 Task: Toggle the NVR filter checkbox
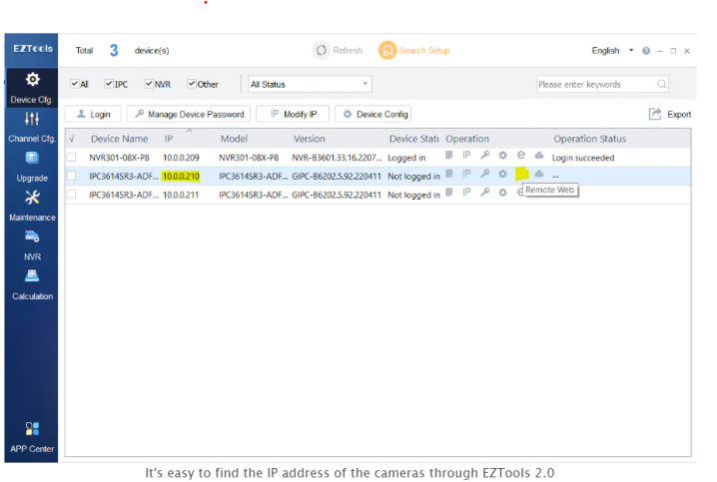coord(150,85)
